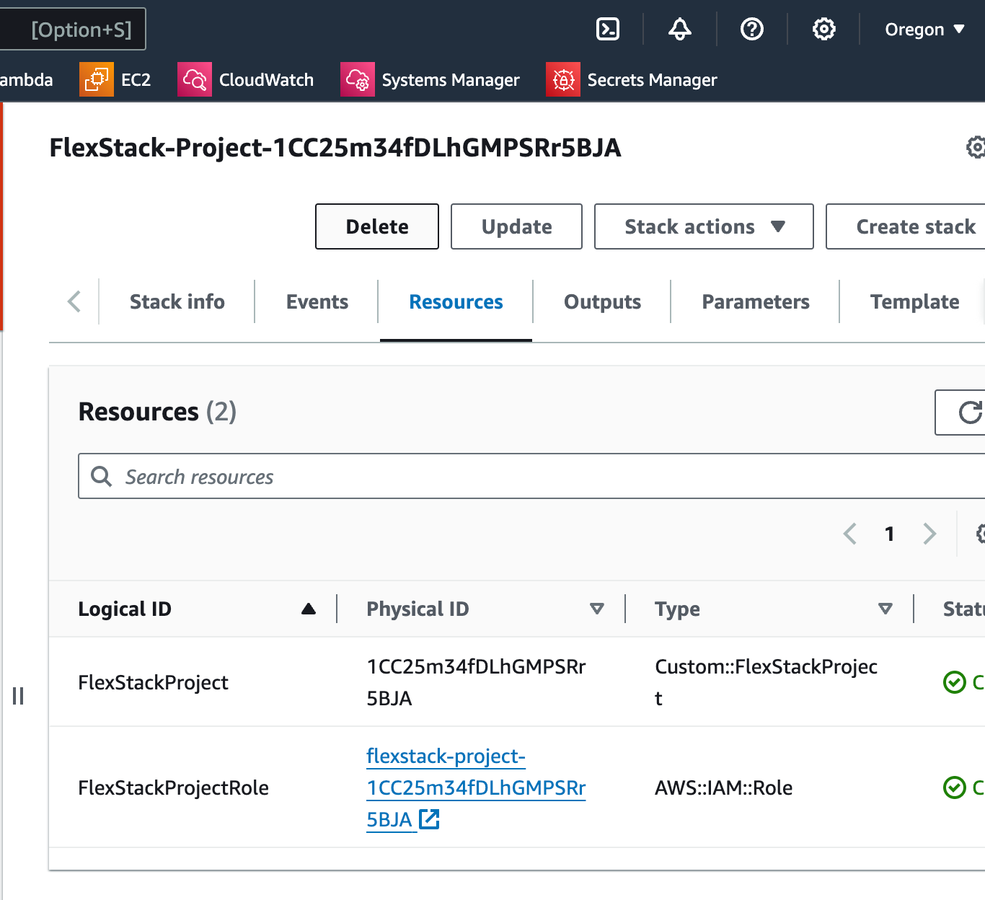Open the Systems Manager service shortcut

430,79
